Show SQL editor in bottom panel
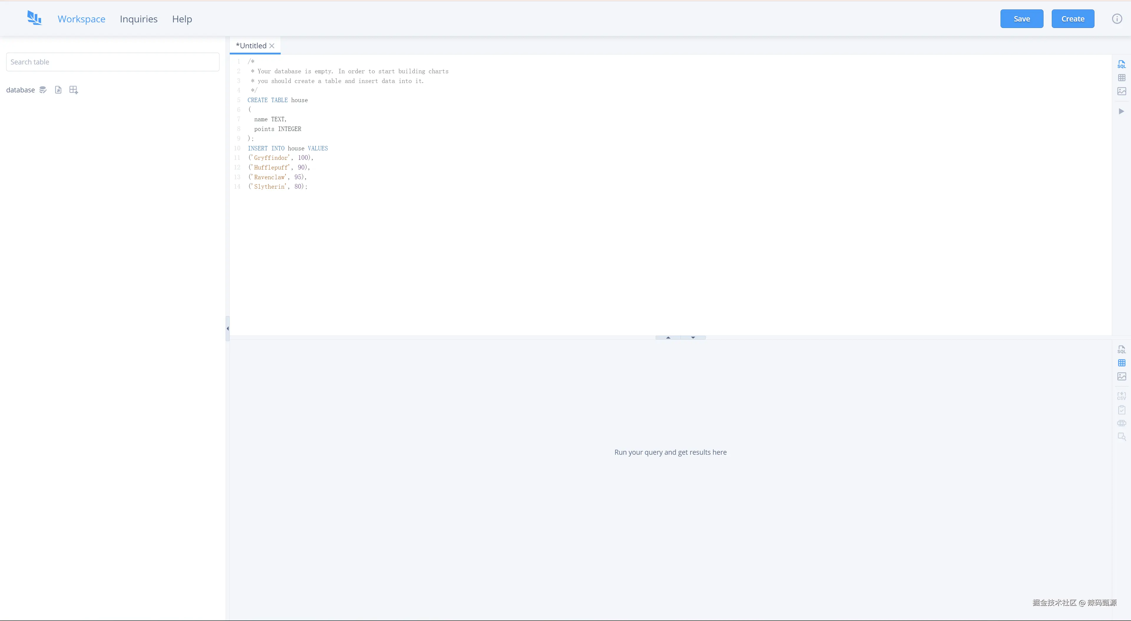 (1121, 350)
